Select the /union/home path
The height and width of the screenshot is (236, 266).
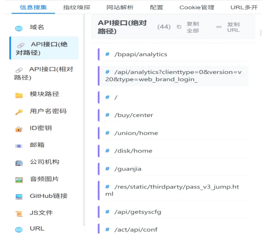coord(136,133)
